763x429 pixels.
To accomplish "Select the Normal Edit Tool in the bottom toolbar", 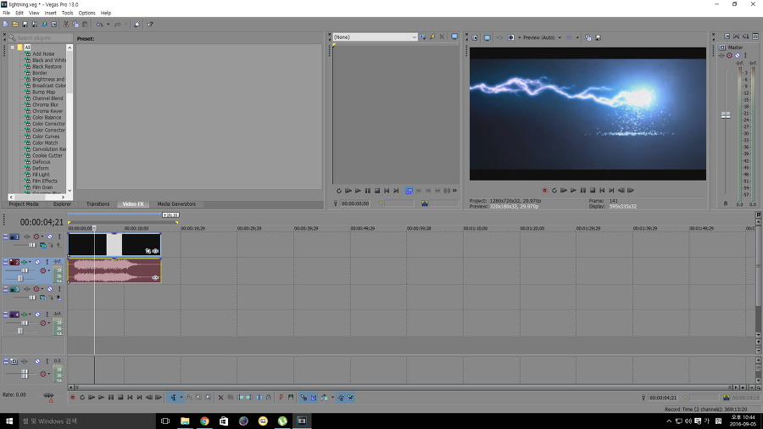I will click(x=173, y=398).
